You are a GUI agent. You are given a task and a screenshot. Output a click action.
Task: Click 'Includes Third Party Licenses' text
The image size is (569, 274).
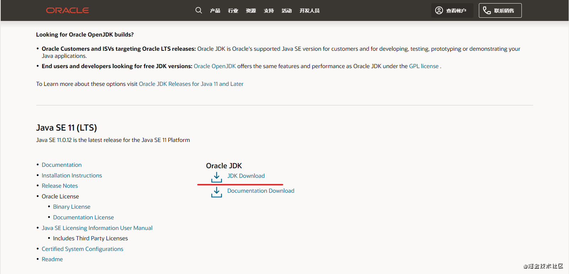[x=91, y=238]
